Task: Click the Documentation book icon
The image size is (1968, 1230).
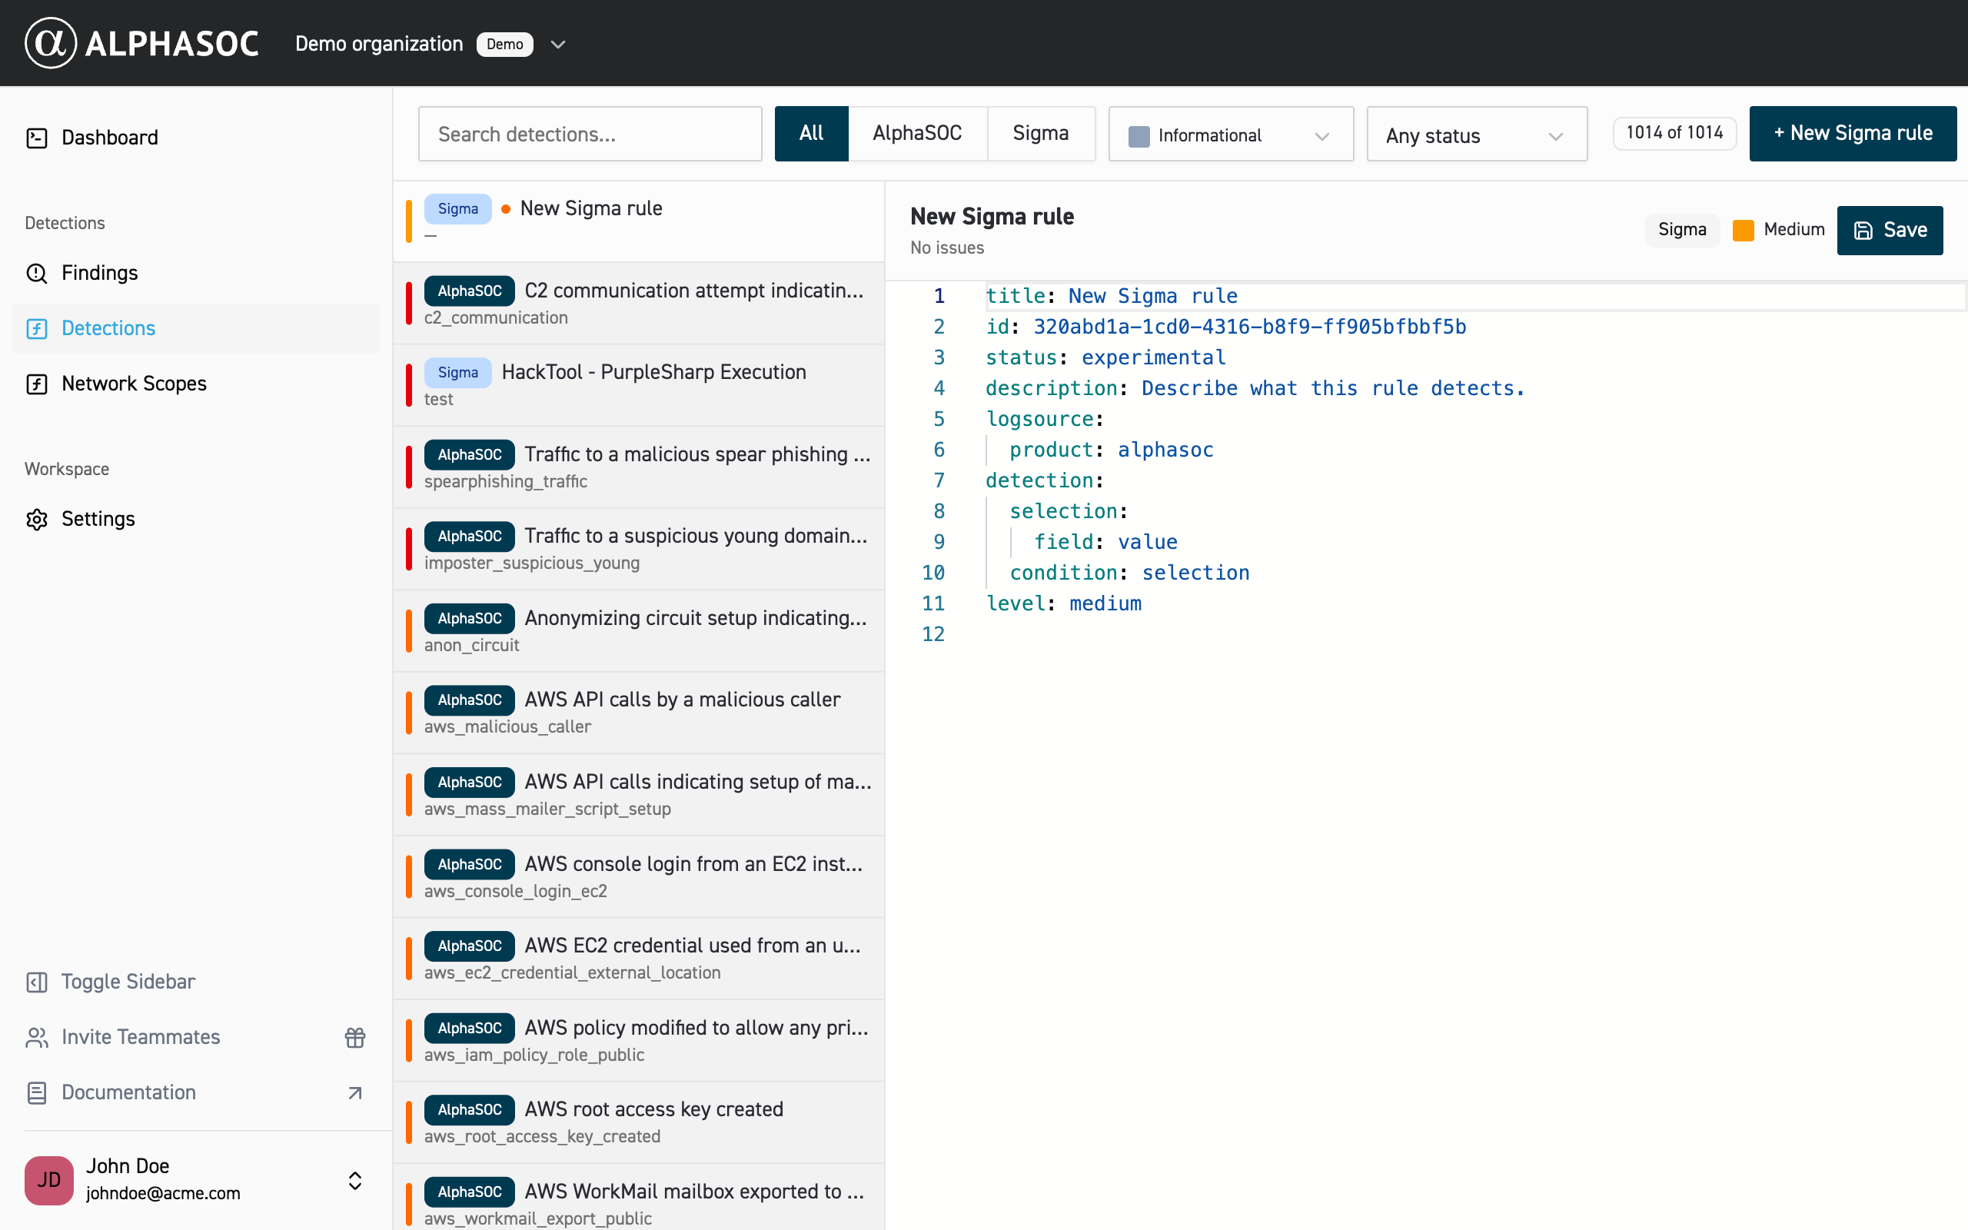Action: pyautogui.click(x=37, y=1092)
